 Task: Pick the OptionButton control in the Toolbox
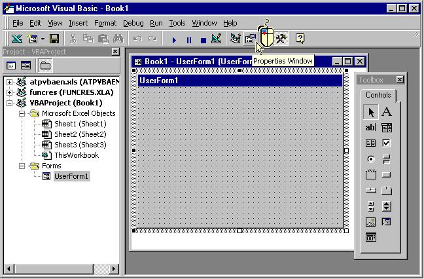pos(371,159)
